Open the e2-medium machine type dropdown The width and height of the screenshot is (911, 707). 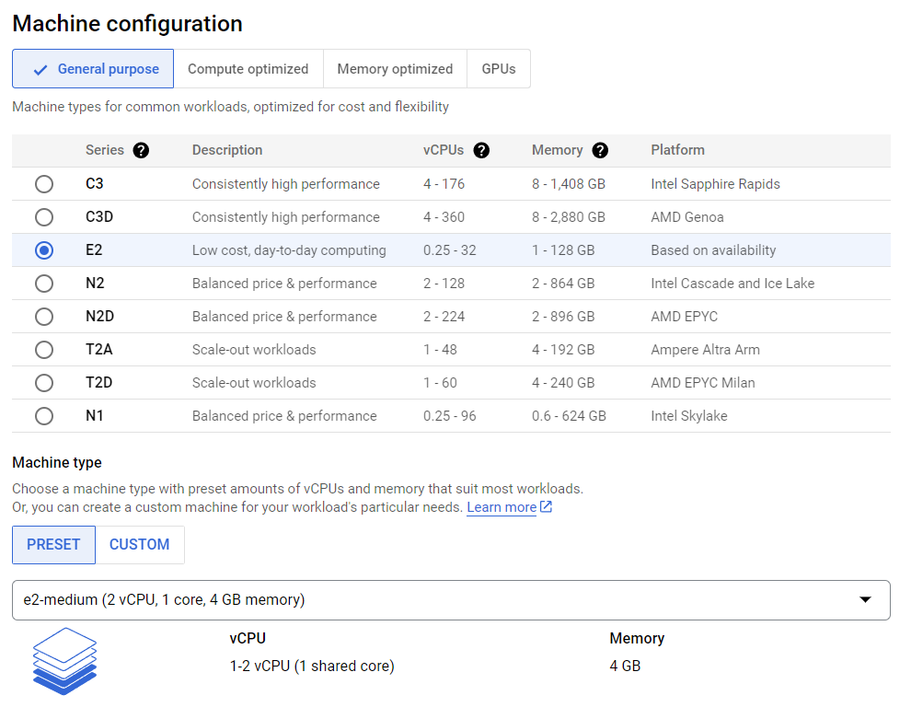click(451, 600)
